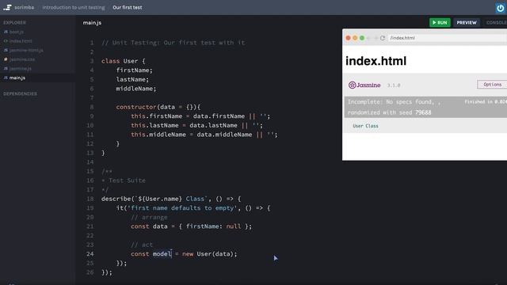Image resolution: width=507 pixels, height=285 pixels.
Task: Click line number 18 in gutter
Action: coord(90,199)
